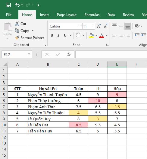This screenshot has width=147, height=159.
Task: Select row 7 header
Action: (x=4, y=107)
